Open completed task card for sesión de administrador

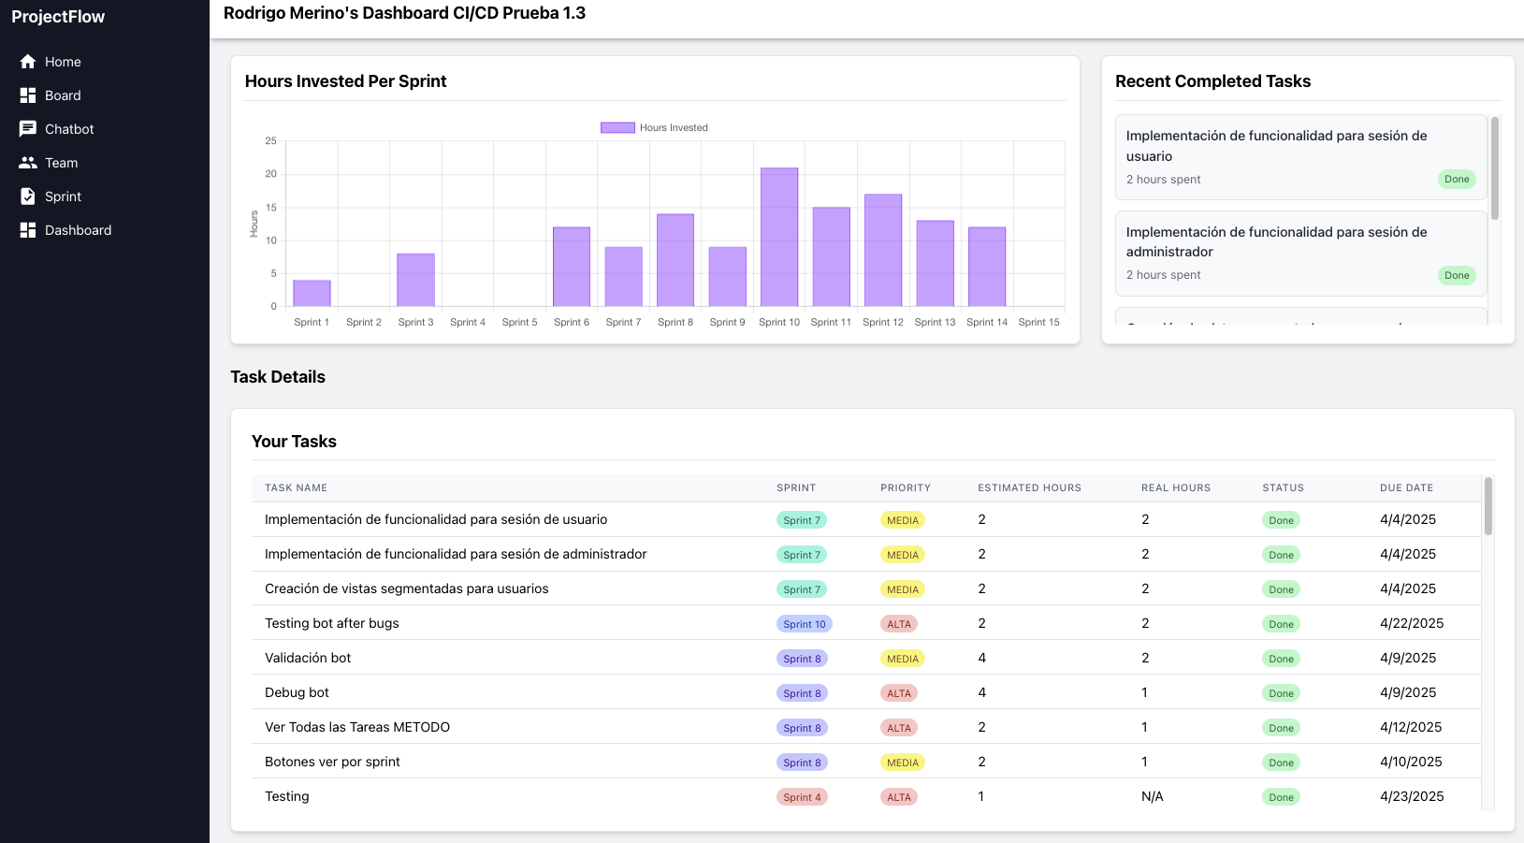(1300, 253)
